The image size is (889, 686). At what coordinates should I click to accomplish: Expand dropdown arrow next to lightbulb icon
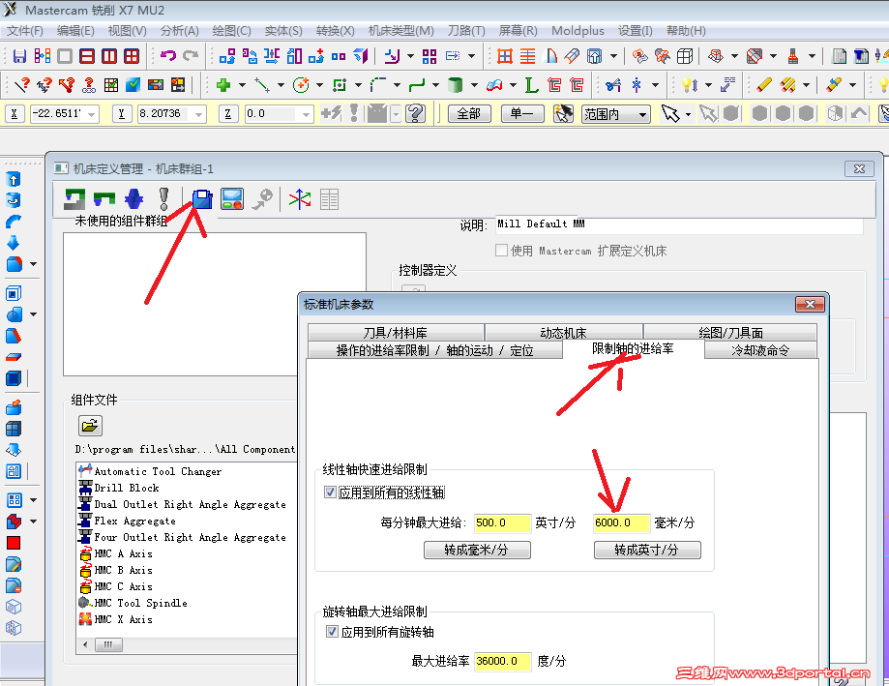[708, 85]
